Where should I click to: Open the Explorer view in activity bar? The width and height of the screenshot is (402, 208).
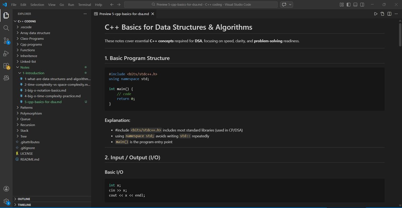click(6, 16)
